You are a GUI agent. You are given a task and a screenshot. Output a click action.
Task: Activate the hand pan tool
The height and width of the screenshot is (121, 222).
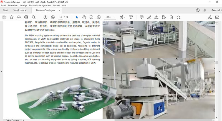pyautogui.click(x=84, y=17)
